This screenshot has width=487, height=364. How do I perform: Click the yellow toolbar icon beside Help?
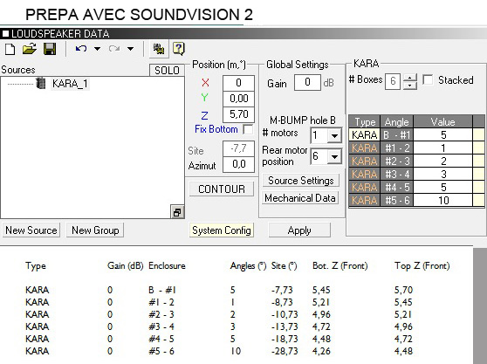coord(159,49)
